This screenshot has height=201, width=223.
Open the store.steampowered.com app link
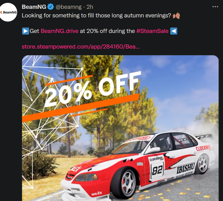(x=81, y=47)
